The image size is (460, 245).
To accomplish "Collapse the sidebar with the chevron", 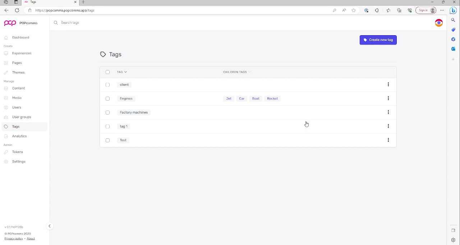I will tap(50, 226).
